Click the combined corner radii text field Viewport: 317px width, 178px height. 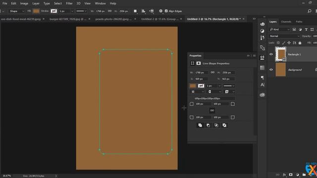point(214,98)
